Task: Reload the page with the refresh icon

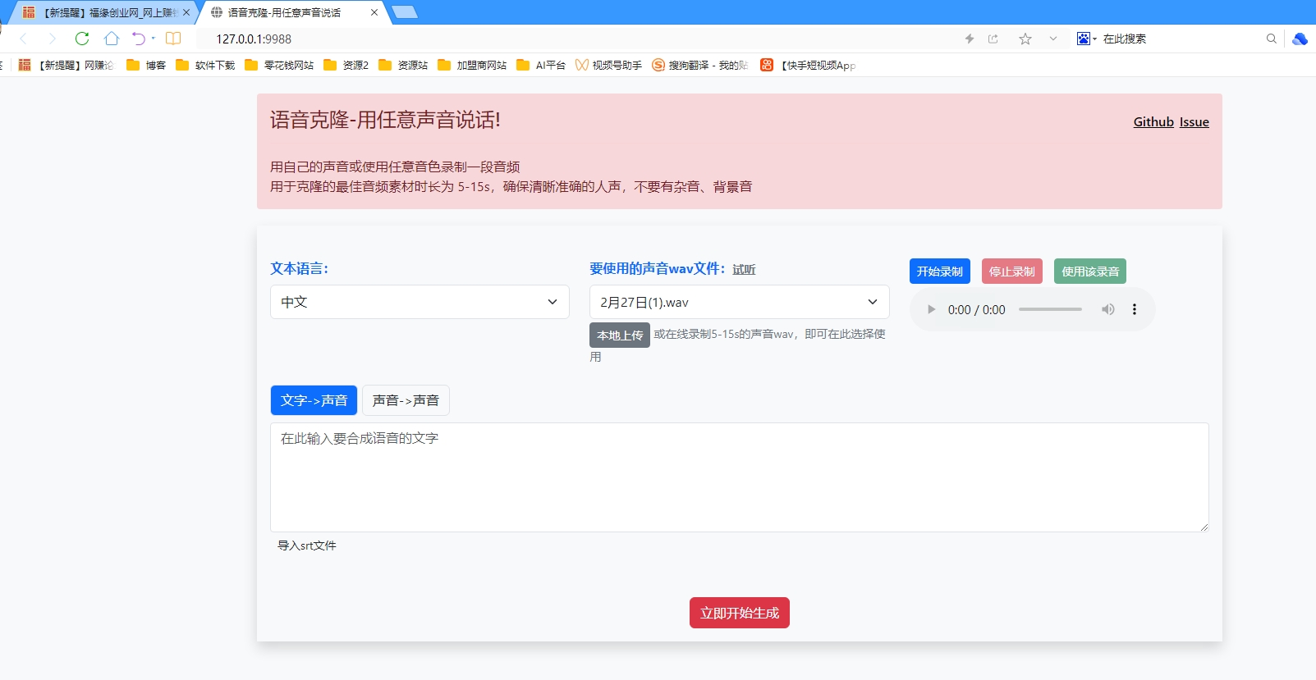Action: 82,39
